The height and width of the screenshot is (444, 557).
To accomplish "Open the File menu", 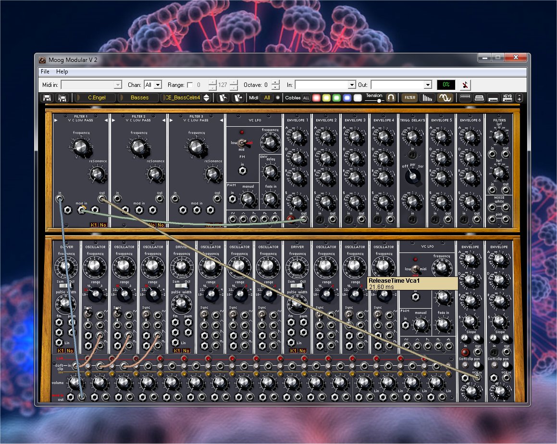I will tap(45, 72).
